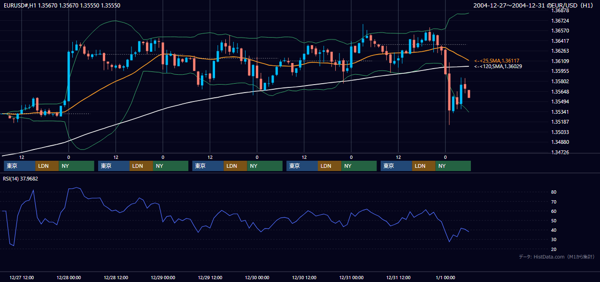Click the 1.35494 price axis label

tap(561, 102)
